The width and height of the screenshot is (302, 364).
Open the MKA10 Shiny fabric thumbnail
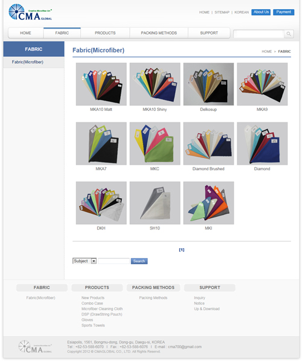[x=155, y=84]
